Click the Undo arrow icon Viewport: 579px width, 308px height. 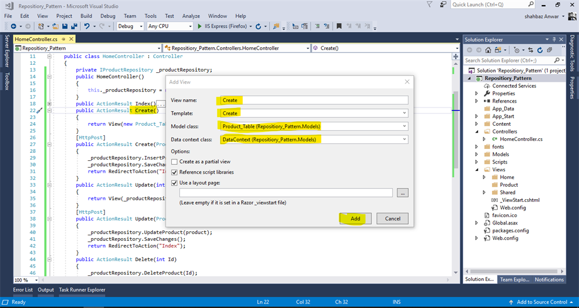point(87,27)
